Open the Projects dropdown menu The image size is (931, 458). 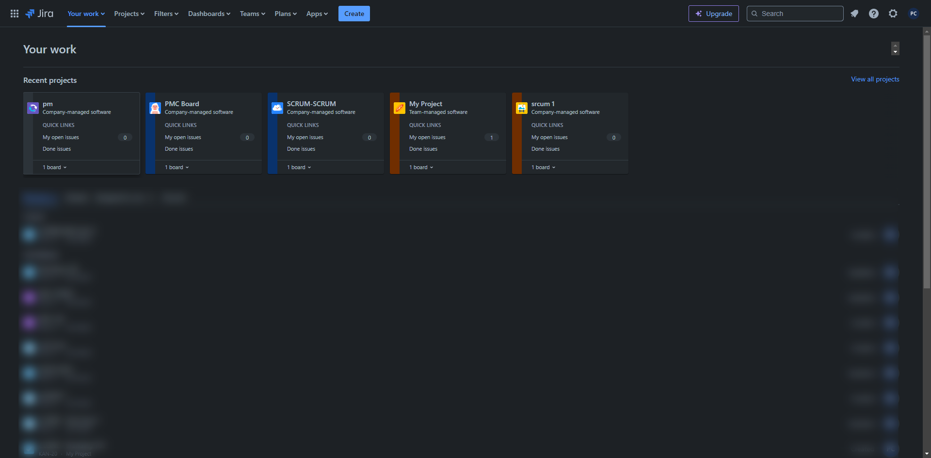[129, 14]
